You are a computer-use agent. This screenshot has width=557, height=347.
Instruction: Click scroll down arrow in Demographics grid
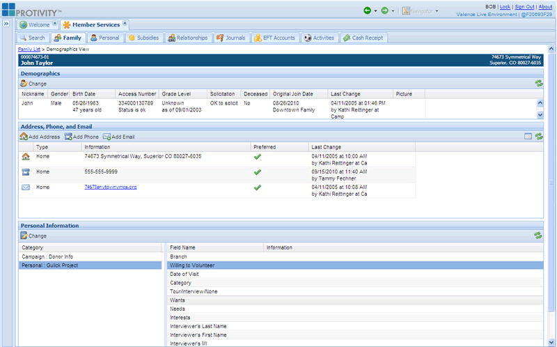pos(540,115)
